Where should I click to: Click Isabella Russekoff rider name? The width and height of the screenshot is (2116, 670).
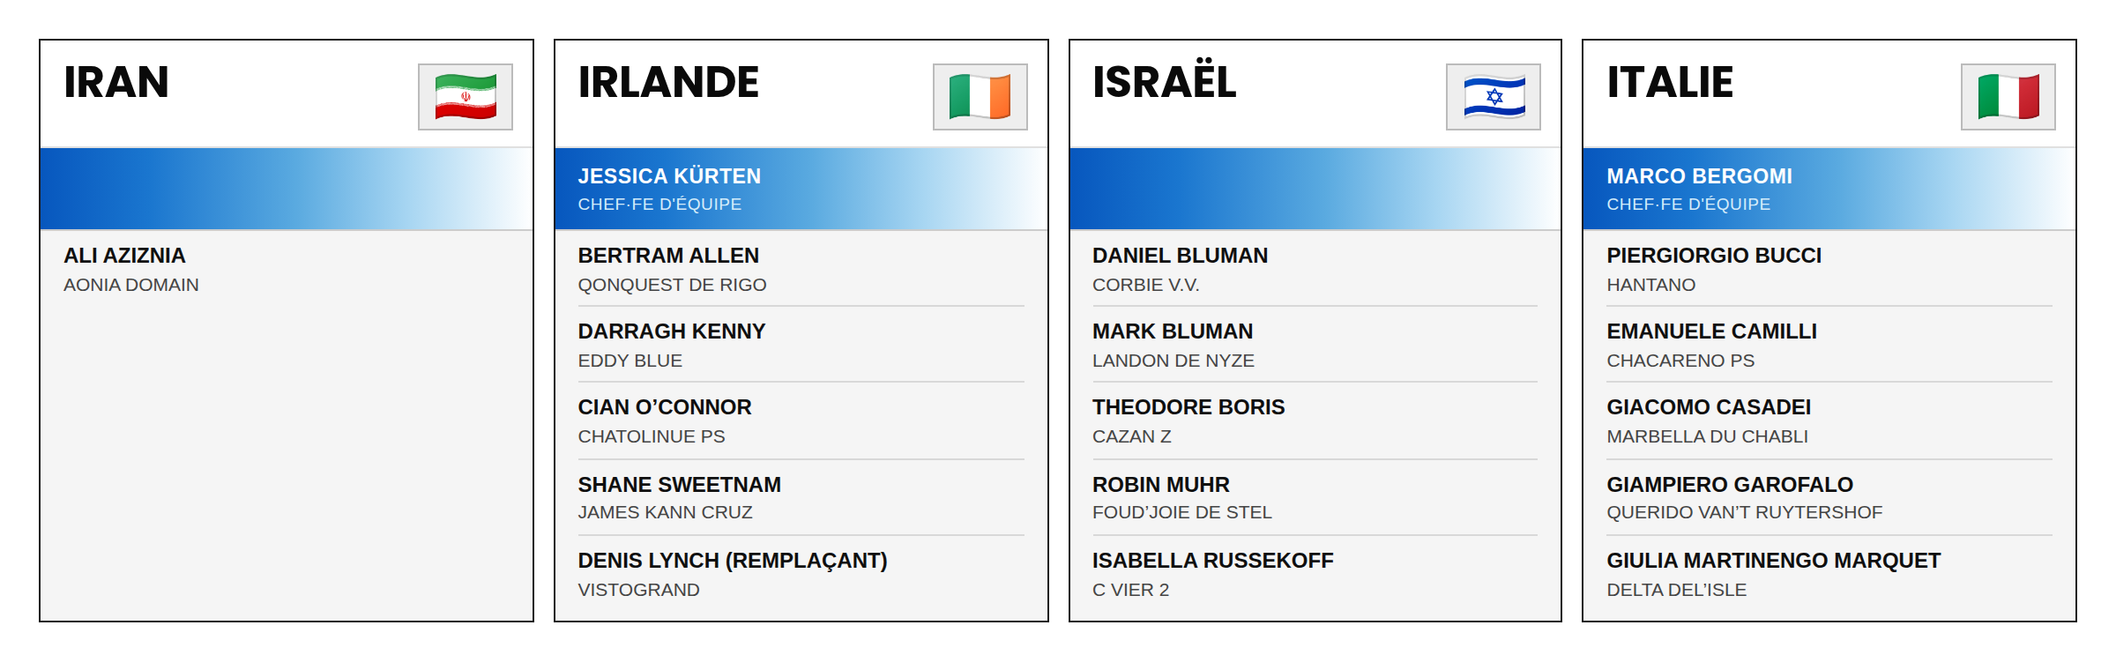(x=1212, y=561)
